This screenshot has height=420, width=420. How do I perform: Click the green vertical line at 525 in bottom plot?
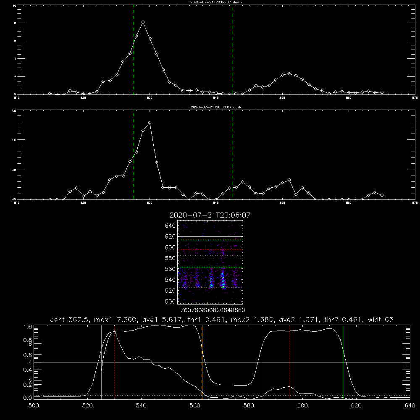[101, 362]
